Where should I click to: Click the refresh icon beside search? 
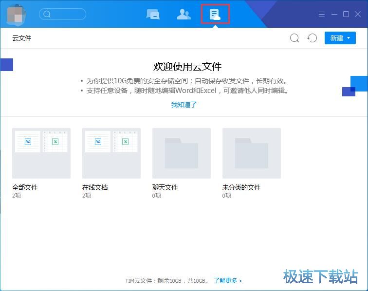(x=312, y=38)
